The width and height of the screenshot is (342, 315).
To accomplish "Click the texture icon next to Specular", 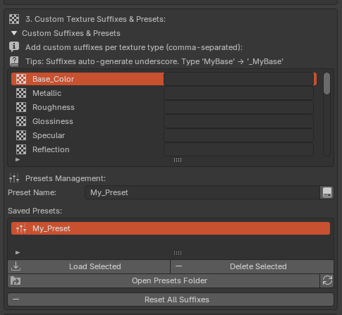I will click(21, 135).
